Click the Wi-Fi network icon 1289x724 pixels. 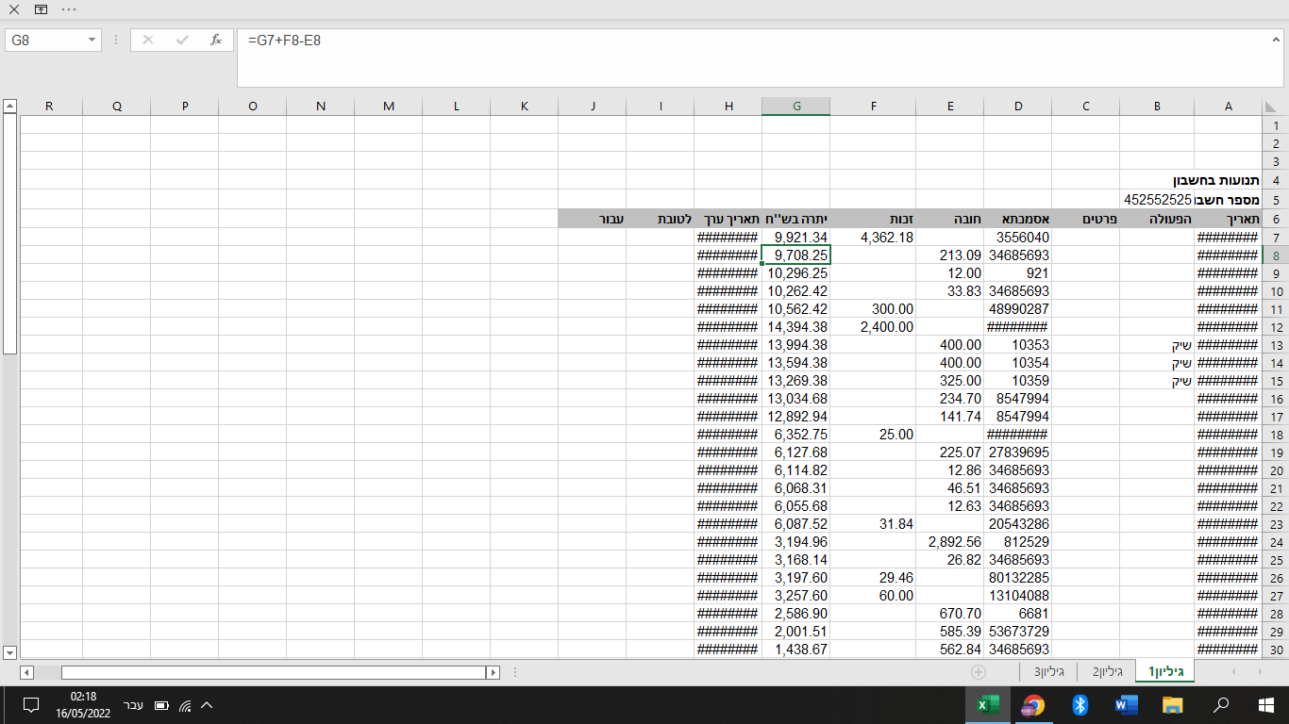(185, 705)
